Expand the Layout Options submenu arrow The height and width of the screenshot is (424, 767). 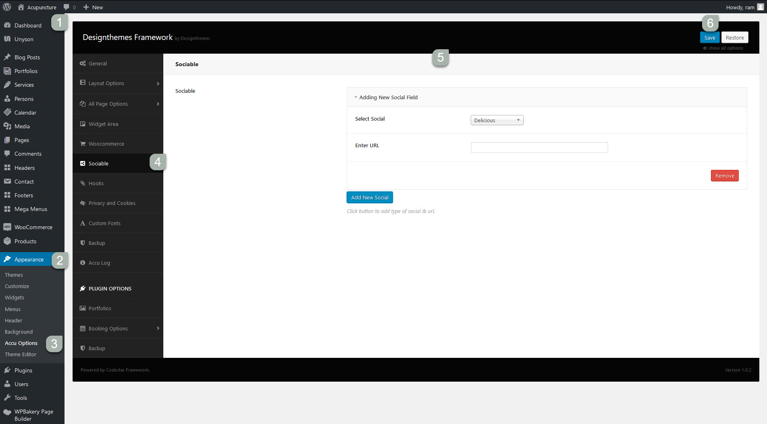(158, 83)
